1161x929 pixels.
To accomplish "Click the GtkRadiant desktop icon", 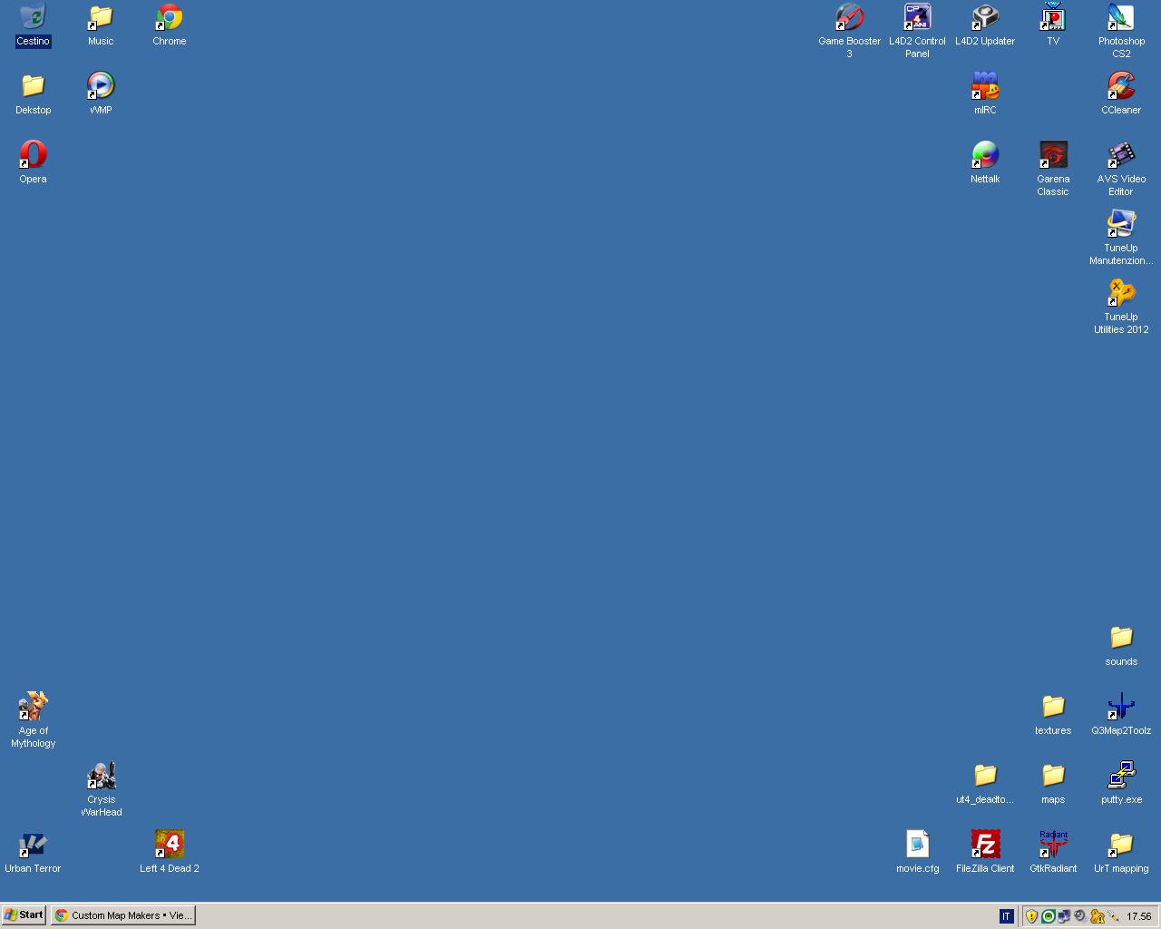I will tap(1053, 845).
